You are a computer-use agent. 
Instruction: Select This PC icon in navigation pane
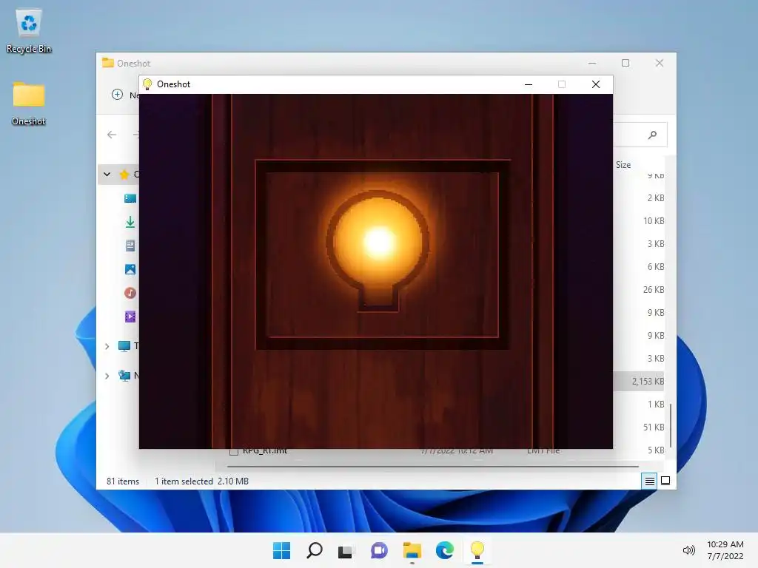tap(124, 346)
